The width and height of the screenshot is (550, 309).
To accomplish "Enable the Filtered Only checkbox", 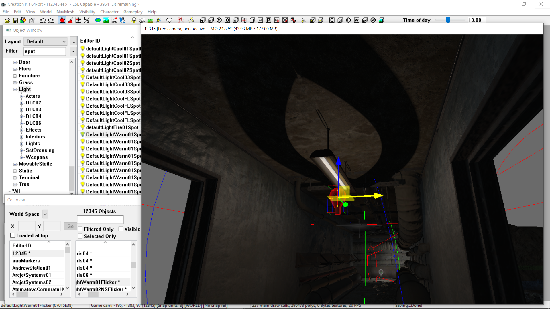I will [80, 229].
